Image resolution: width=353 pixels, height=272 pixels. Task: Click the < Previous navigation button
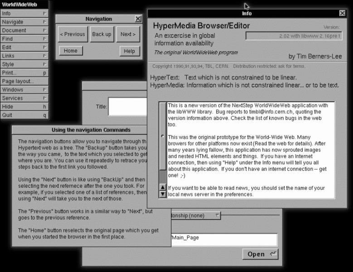pyautogui.click(x=73, y=34)
